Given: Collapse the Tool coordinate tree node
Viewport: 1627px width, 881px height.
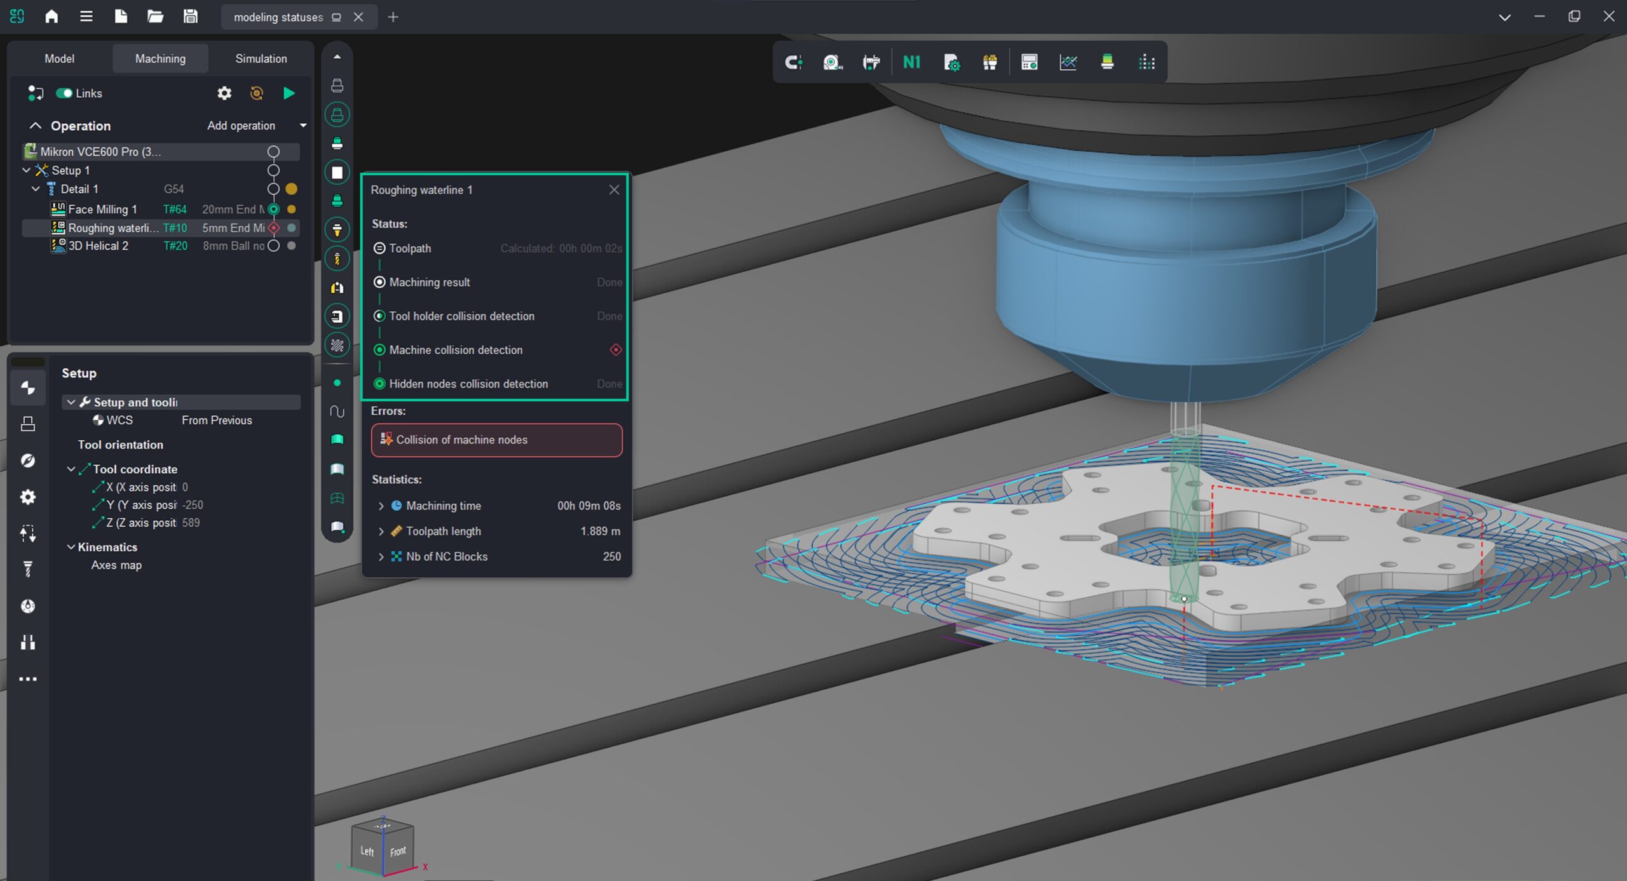Looking at the screenshot, I should click(x=71, y=469).
